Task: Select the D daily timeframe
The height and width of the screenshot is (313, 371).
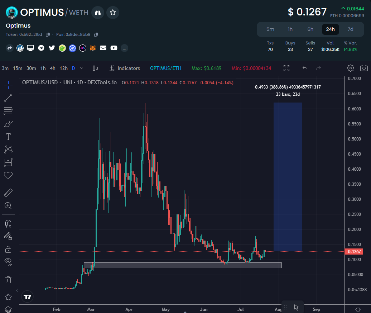Action: 73,68
